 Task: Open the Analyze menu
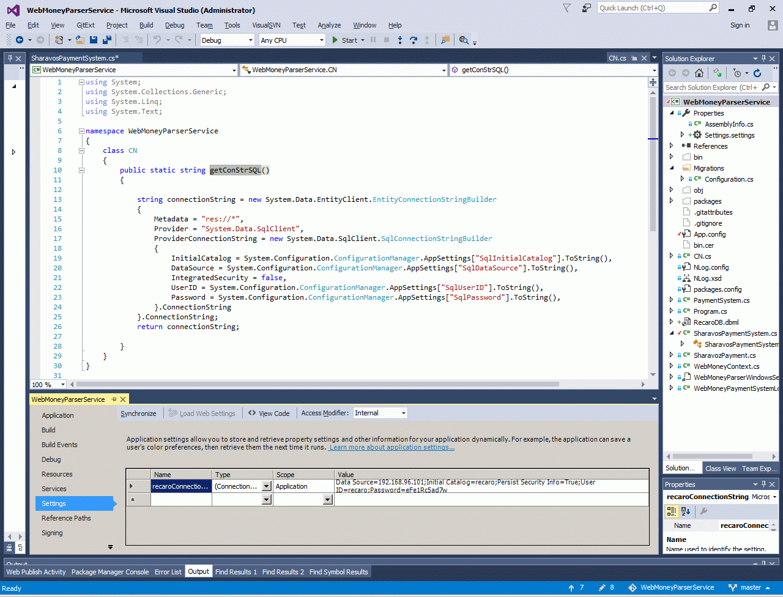329,25
